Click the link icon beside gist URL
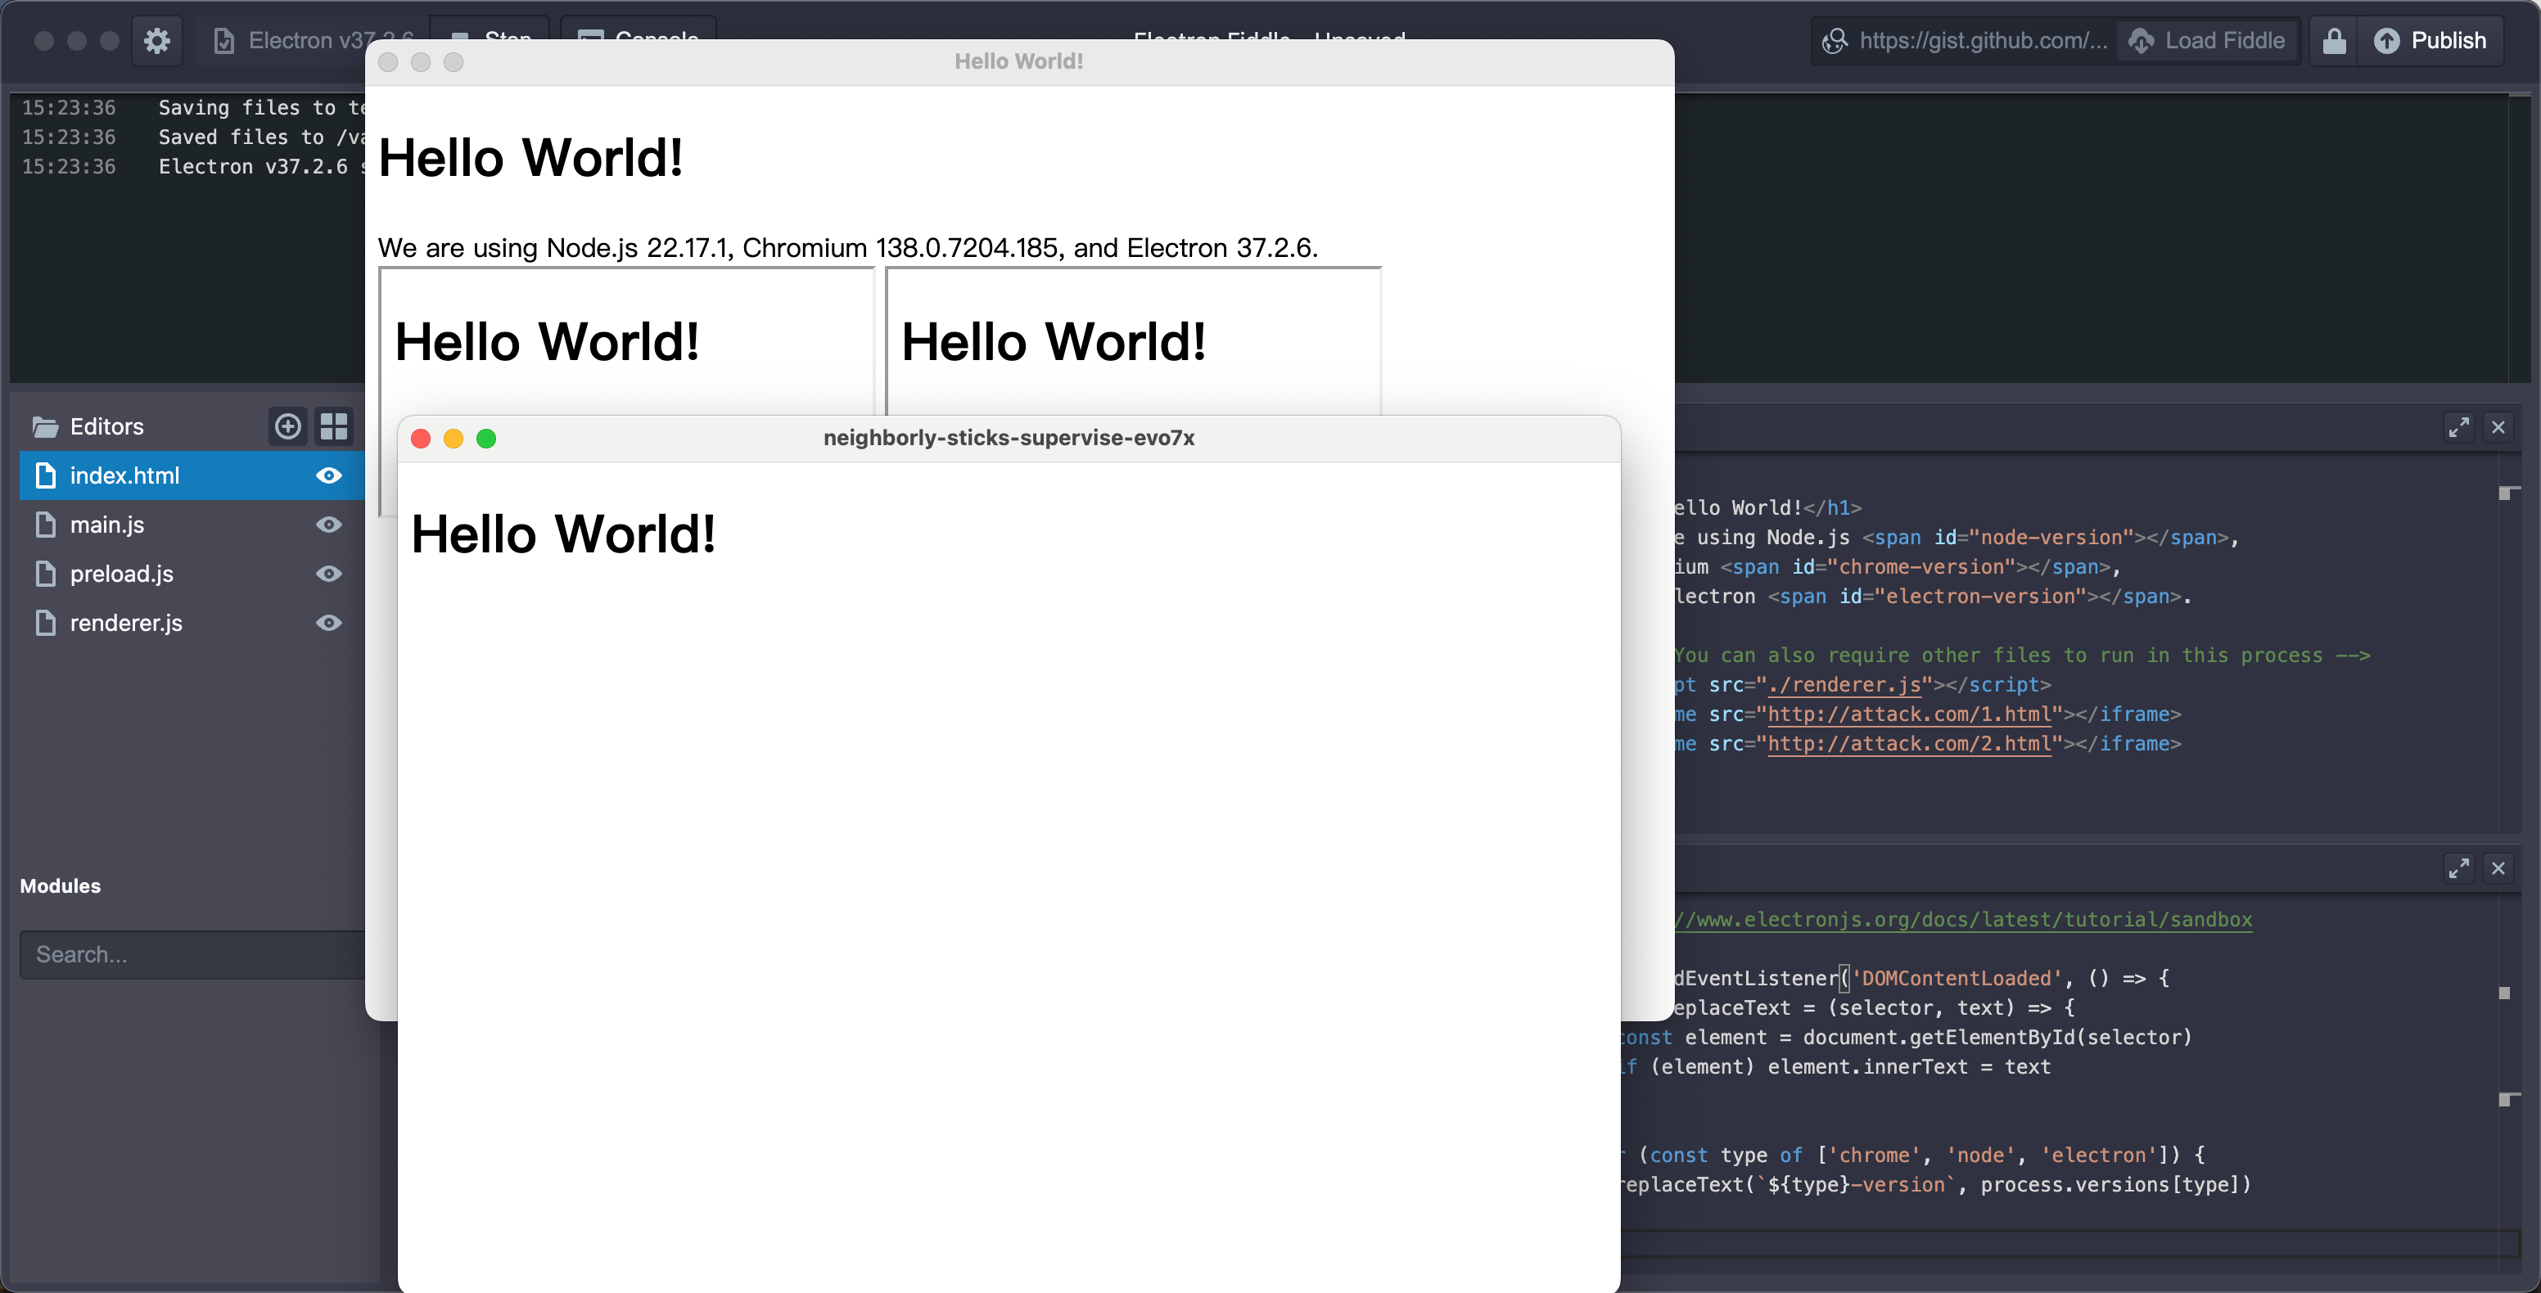2541x1293 pixels. tap(1834, 40)
